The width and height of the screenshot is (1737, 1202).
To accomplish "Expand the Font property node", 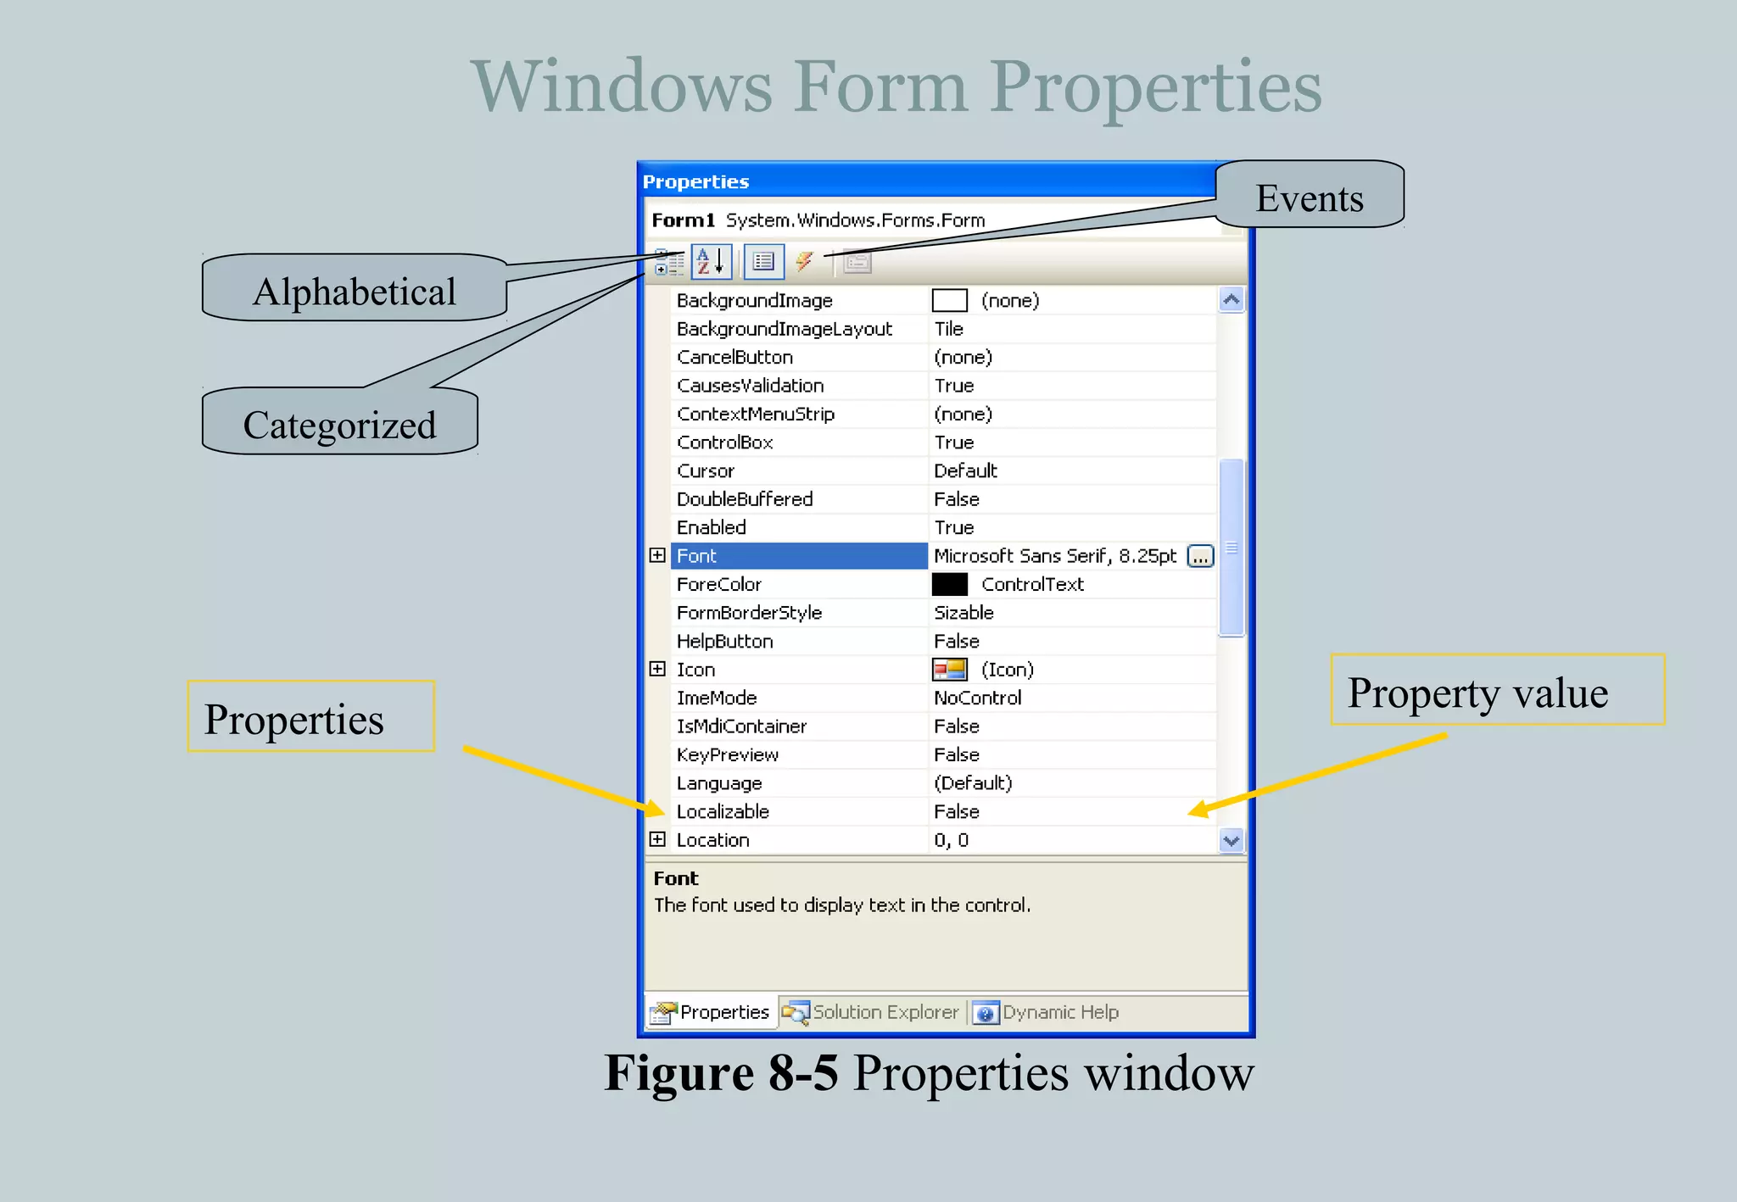I will point(657,555).
